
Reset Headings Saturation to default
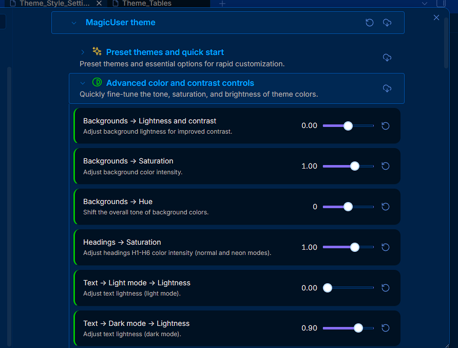click(x=386, y=247)
